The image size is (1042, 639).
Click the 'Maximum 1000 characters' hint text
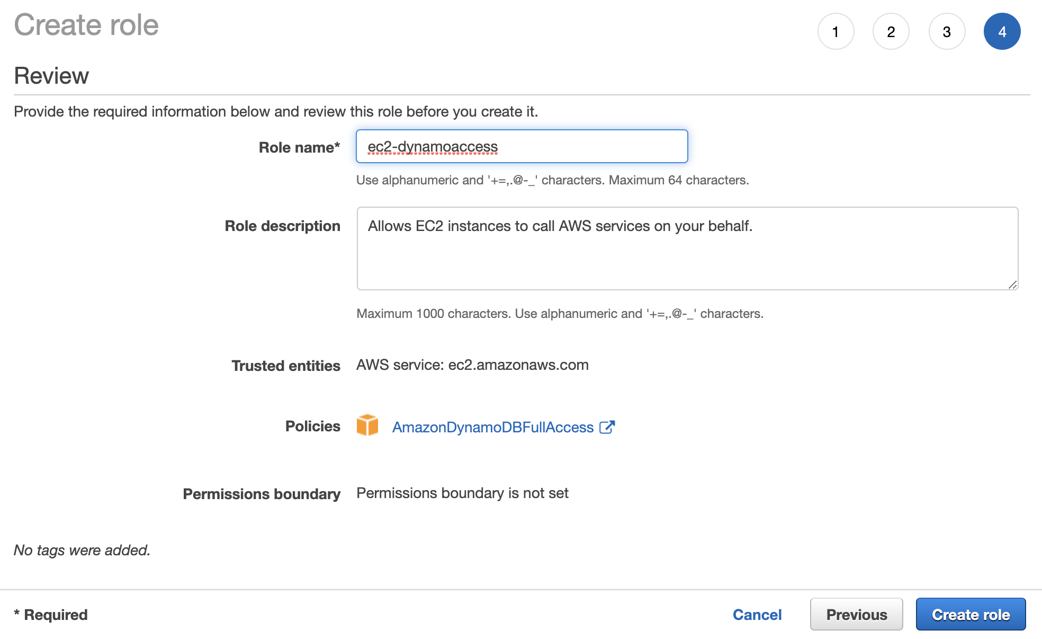(x=560, y=314)
